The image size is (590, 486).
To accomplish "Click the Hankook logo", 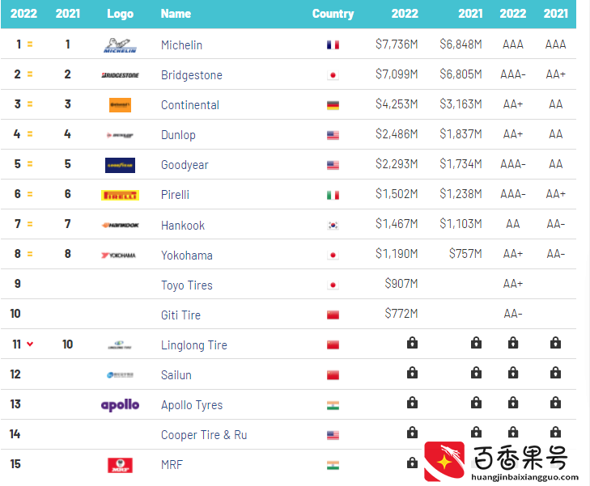I will (120, 225).
